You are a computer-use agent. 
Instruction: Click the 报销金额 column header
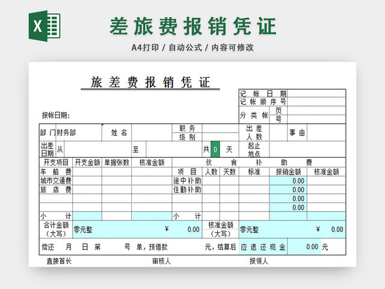(288, 172)
